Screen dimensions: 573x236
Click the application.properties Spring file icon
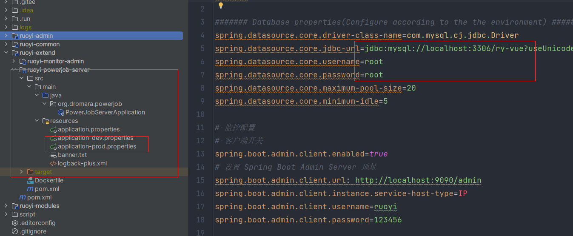point(53,129)
